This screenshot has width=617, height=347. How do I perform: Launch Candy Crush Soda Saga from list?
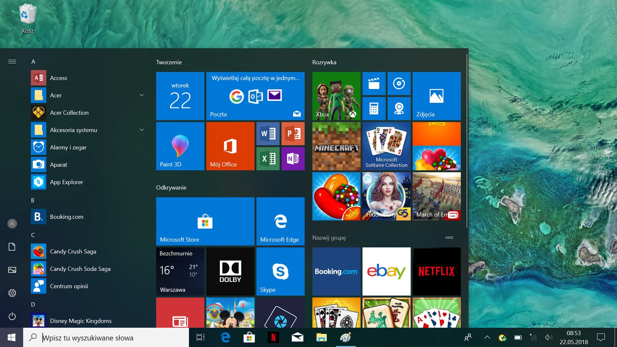88,269
